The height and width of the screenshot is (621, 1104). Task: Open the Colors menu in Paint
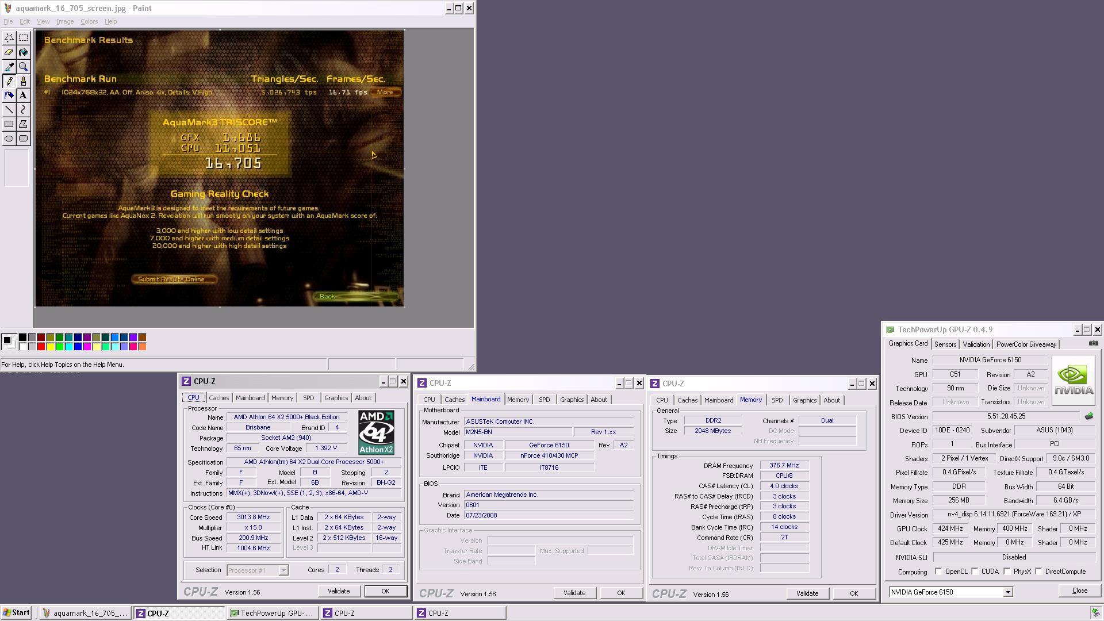[x=89, y=21]
